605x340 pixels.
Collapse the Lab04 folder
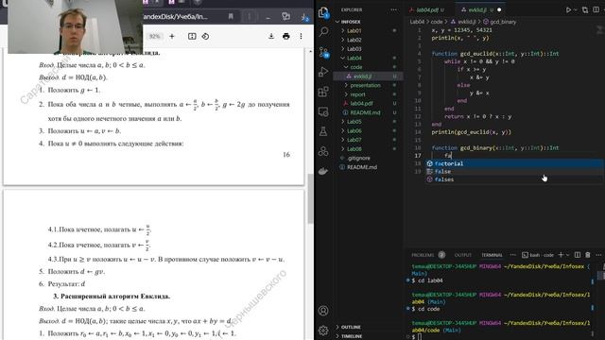pyautogui.click(x=354, y=59)
